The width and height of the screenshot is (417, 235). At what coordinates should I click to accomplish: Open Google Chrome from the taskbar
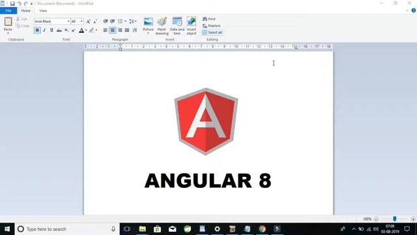(262, 229)
